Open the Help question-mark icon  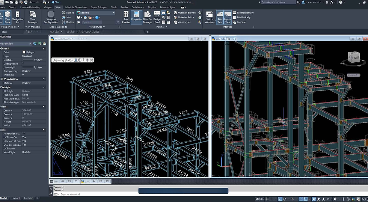pyautogui.click(x=341, y=2)
